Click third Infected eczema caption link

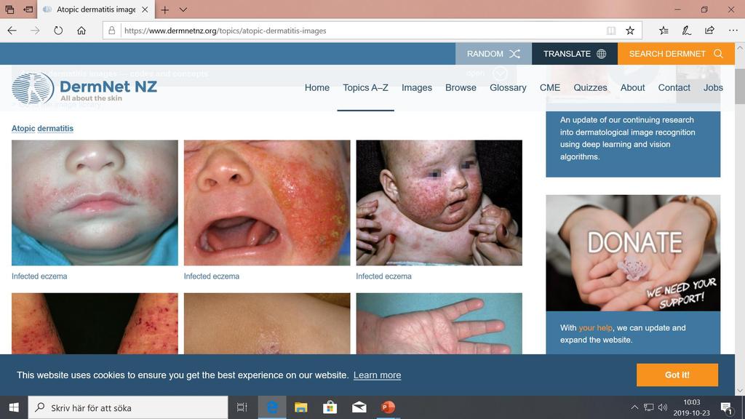pos(383,276)
